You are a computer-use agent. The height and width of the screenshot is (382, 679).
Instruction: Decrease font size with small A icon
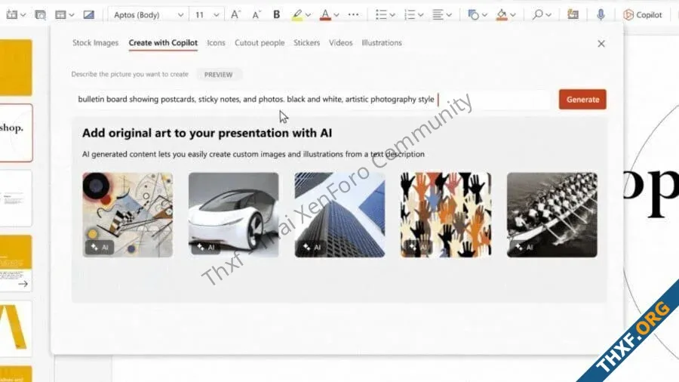[x=256, y=15]
